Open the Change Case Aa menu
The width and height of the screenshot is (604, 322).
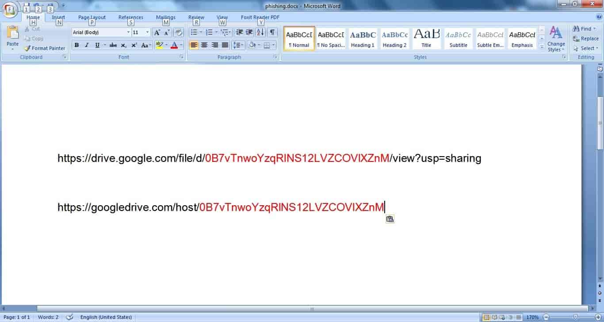(x=146, y=45)
